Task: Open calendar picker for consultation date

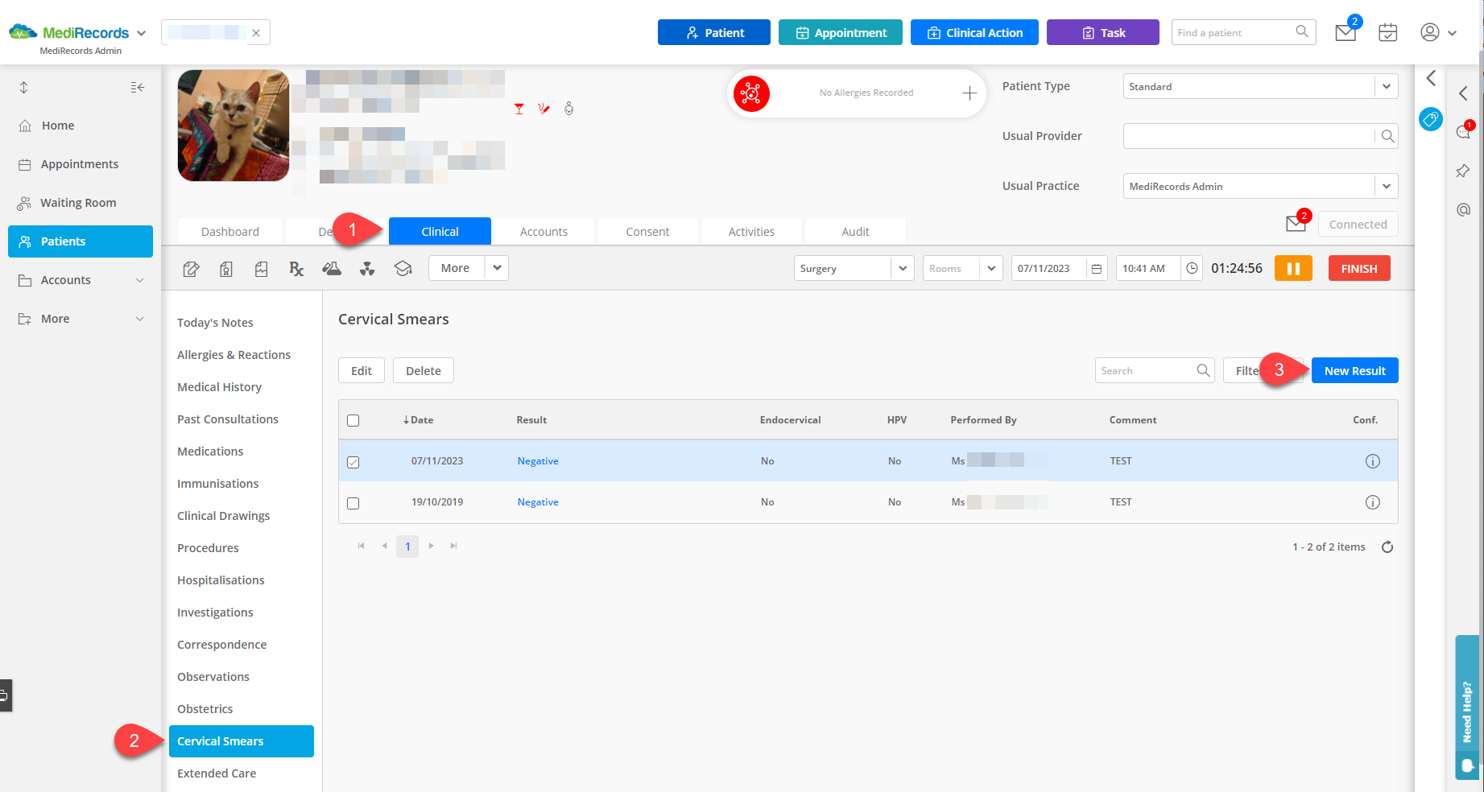Action: [x=1096, y=269]
